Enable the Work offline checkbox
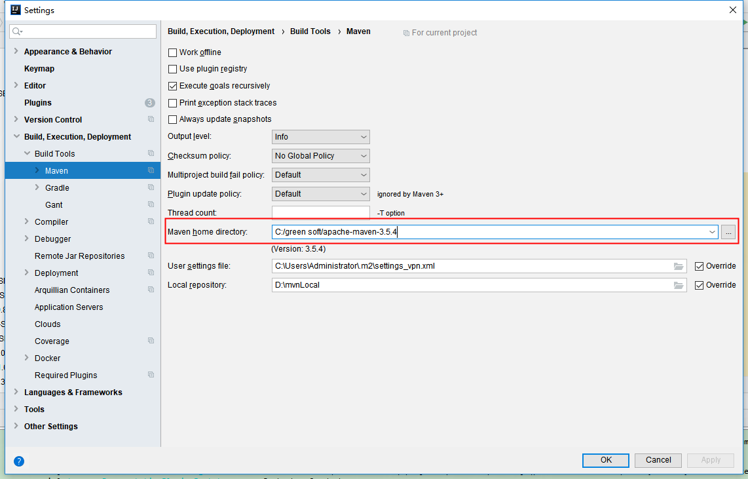 click(x=172, y=52)
